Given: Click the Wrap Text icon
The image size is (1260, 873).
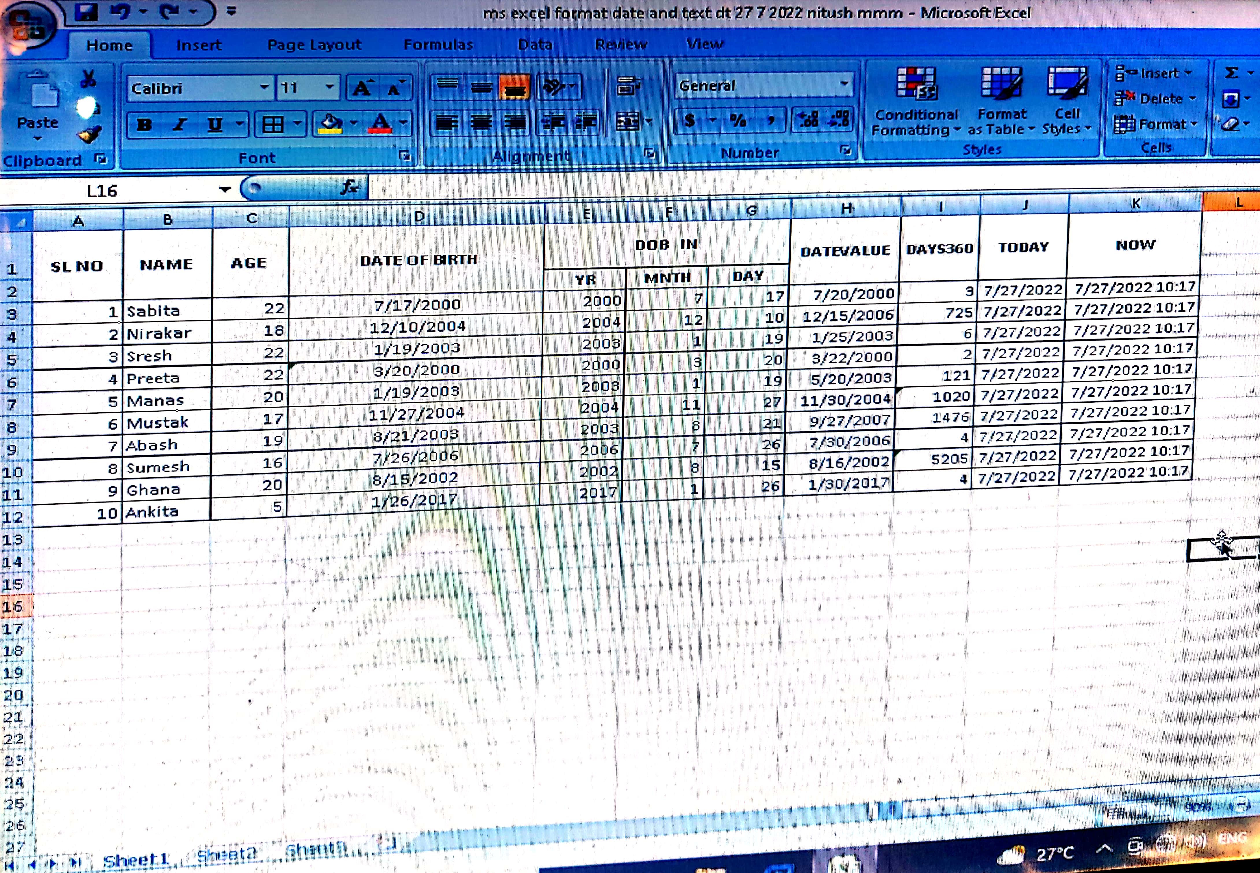Looking at the screenshot, I should pos(628,86).
